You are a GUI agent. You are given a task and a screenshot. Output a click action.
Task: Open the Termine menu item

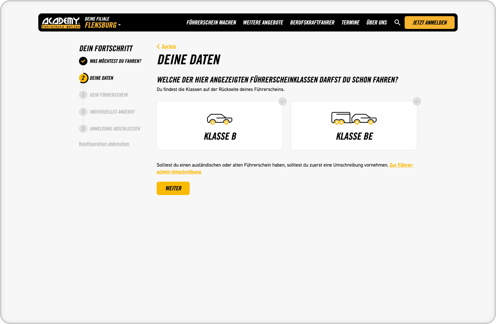(350, 23)
